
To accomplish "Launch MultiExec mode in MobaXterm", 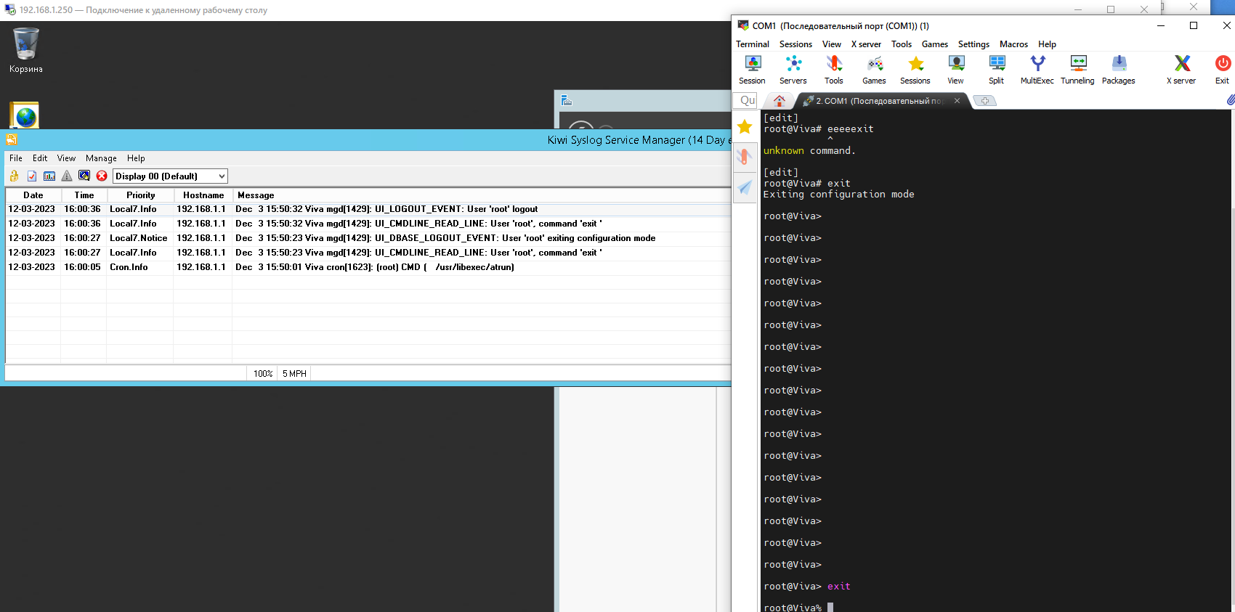I will click(1037, 70).
